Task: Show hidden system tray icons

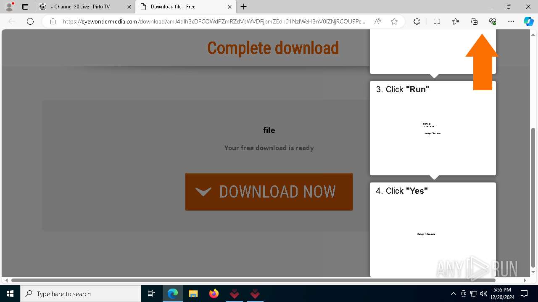Action: (453, 294)
